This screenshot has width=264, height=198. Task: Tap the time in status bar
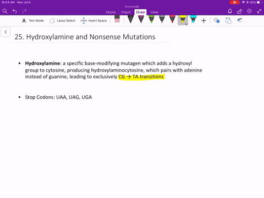(x=8, y=2)
